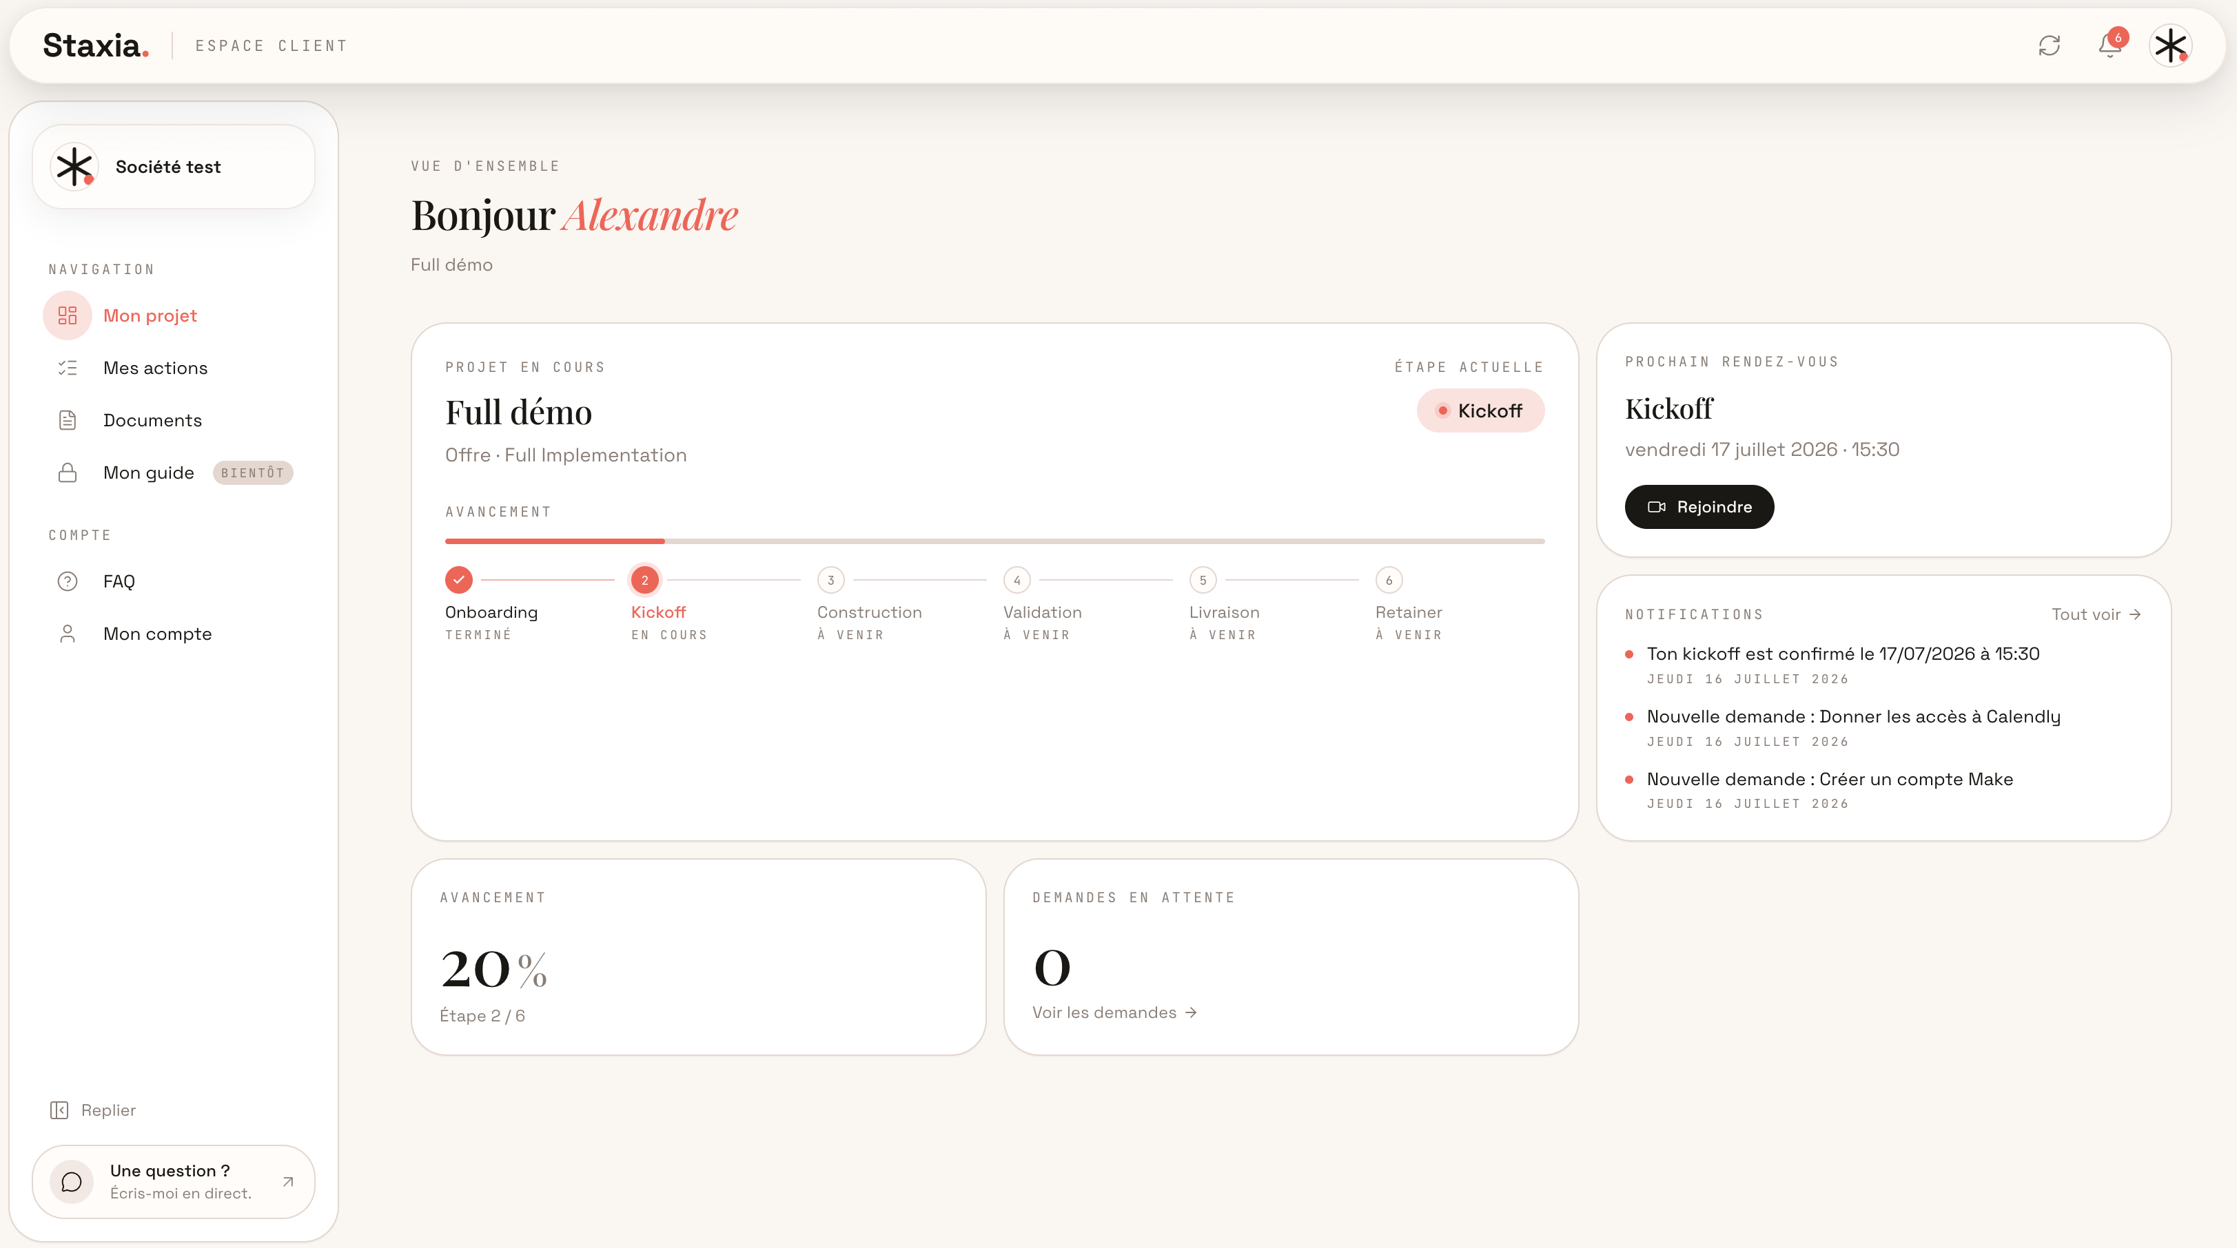
Task: Click the Rejoindre button
Action: coord(1699,507)
